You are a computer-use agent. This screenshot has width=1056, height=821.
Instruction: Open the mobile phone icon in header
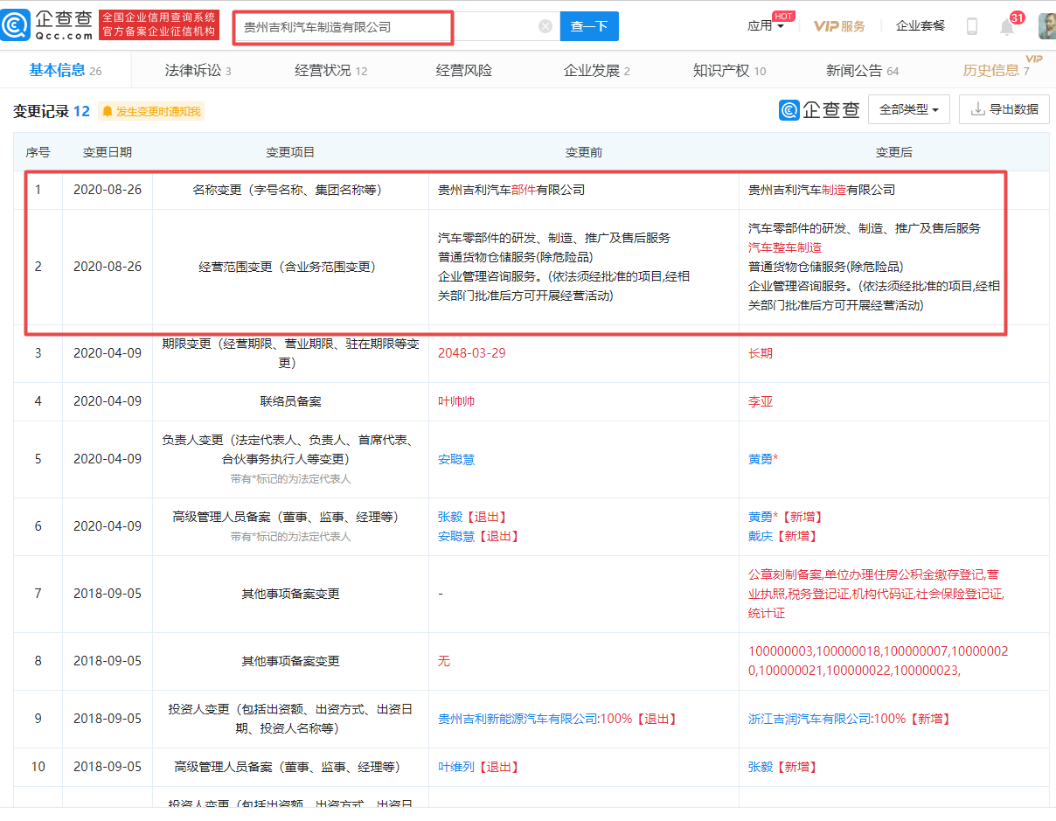972,26
